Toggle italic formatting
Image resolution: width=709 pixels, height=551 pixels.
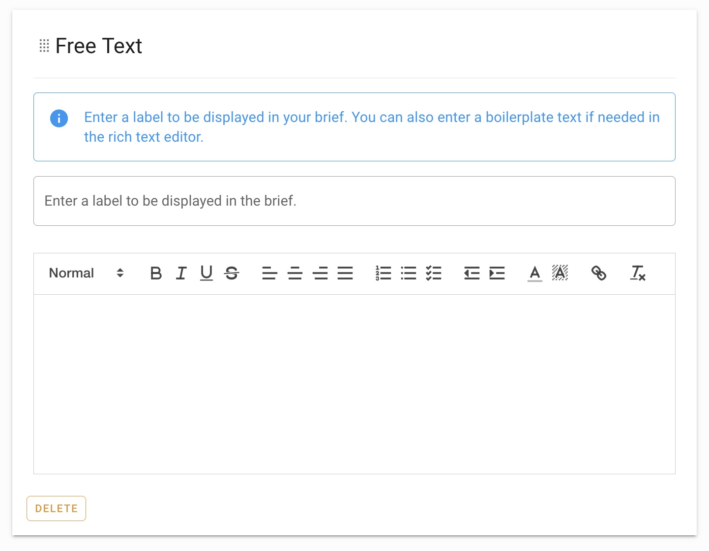181,273
